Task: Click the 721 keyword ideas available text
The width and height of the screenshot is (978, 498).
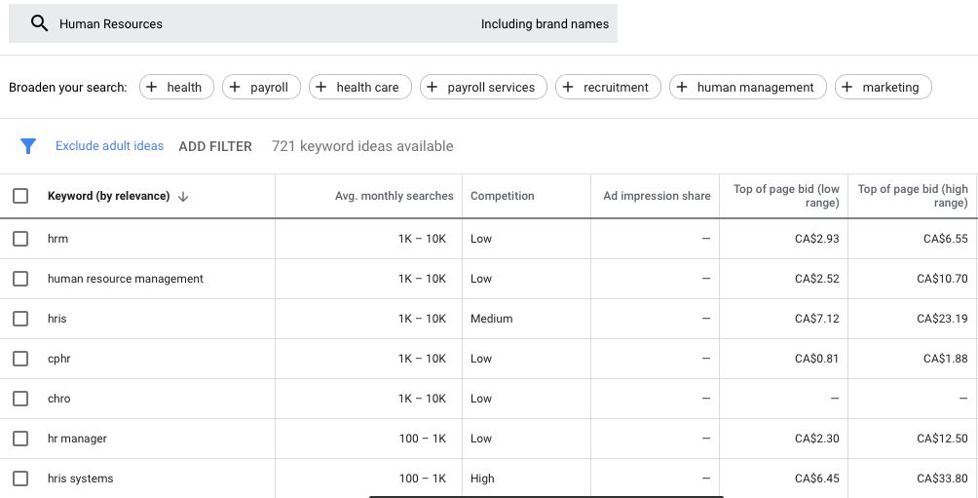Action: (x=362, y=146)
